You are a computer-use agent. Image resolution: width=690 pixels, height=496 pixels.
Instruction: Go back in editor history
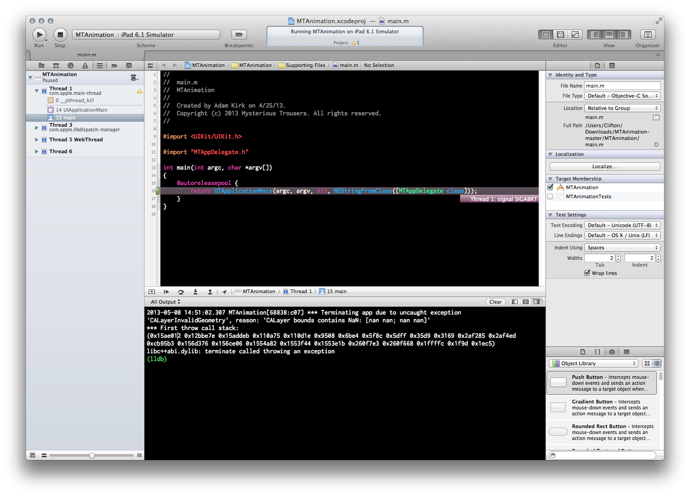click(164, 65)
